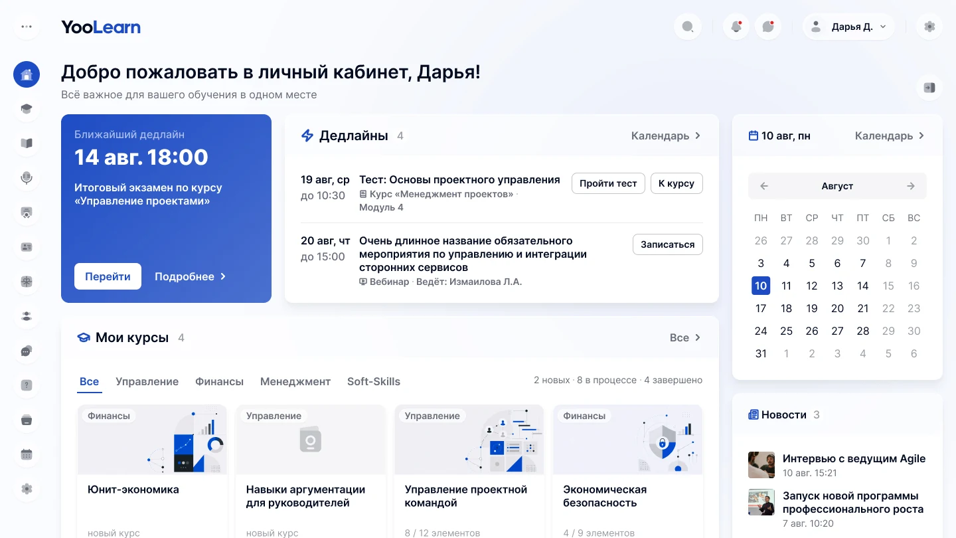Click the Записаться button
The height and width of the screenshot is (538, 956).
[668, 244]
